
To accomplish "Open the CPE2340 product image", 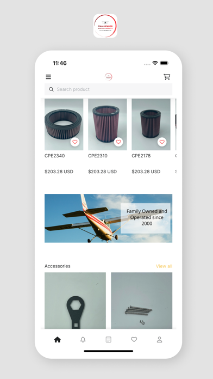I will [64, 124].
